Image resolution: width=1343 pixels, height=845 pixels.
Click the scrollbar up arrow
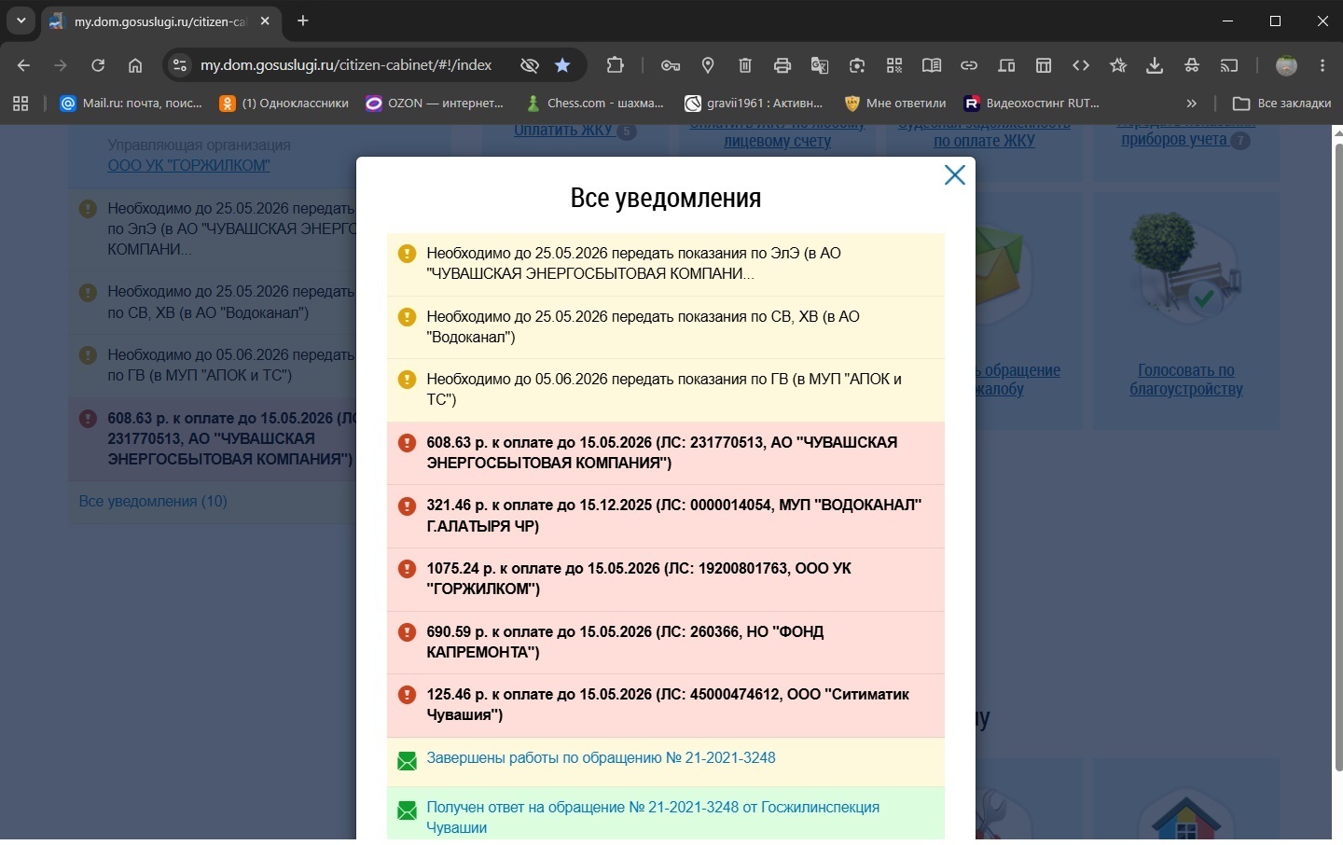(x=1338, y=132)
